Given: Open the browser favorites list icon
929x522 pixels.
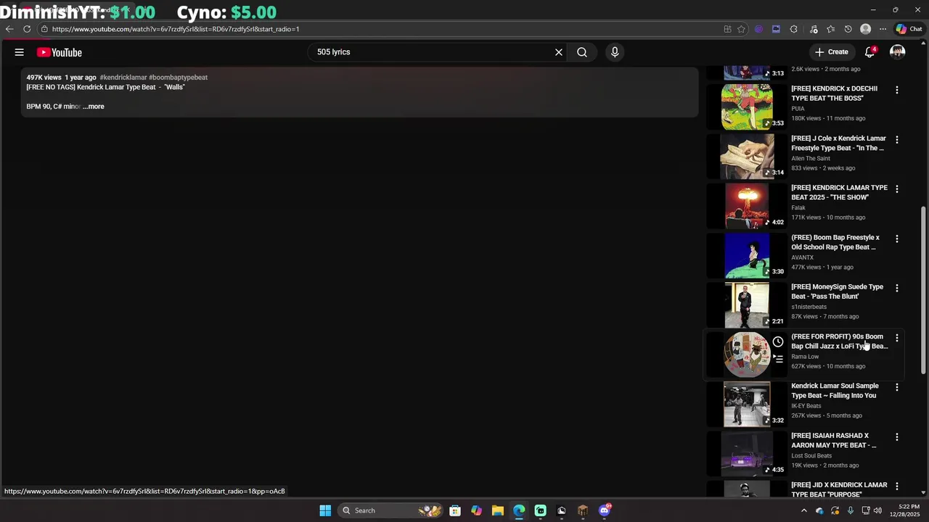Looking at the screenshot, I should pos(830,29).
